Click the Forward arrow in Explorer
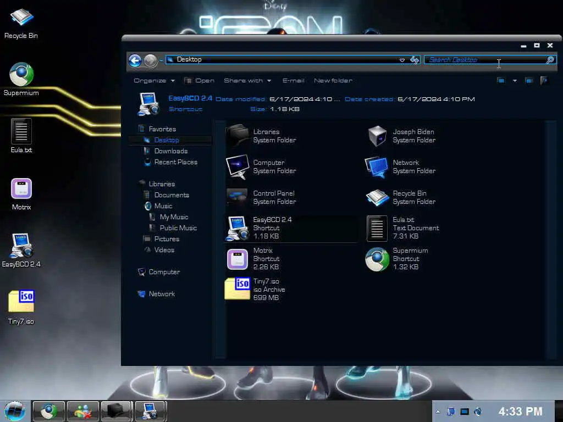The height and width of the screenshot is (422, 563). point(151,60)
